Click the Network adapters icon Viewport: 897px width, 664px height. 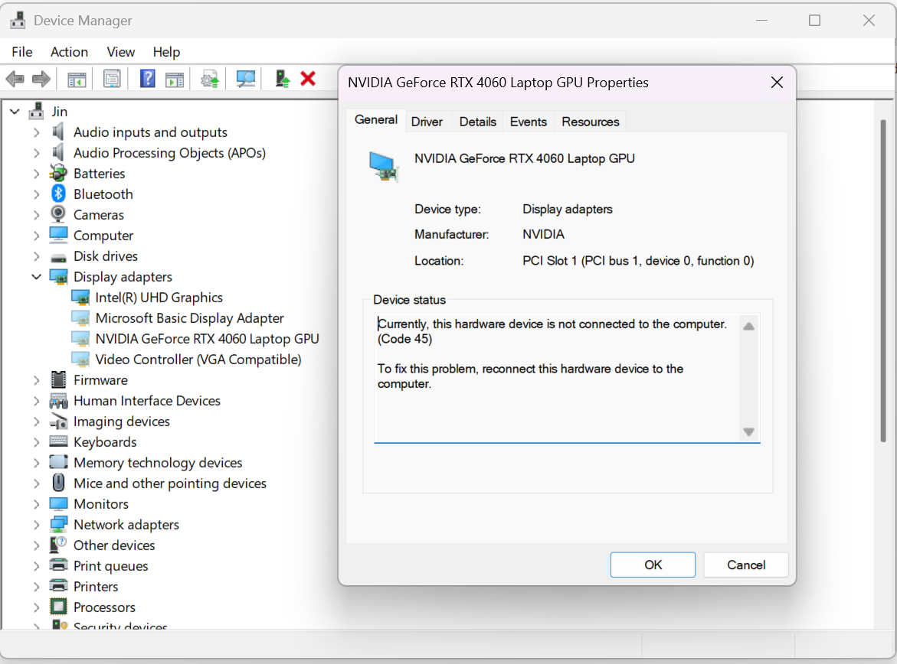[58, 524]
